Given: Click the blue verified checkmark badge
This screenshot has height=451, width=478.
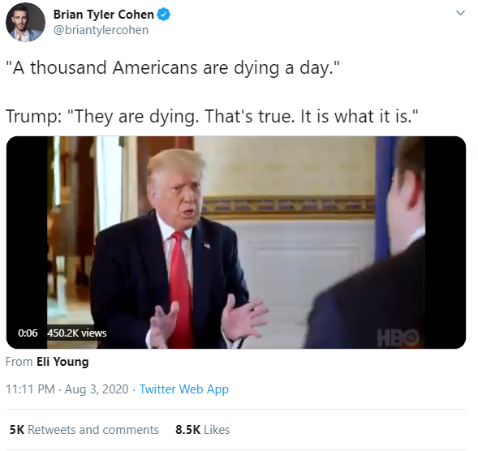Looking at the screenshot, I should click(164, 15).
